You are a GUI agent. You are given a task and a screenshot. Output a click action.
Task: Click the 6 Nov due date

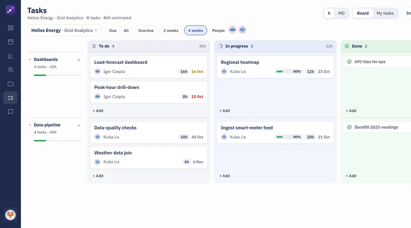pos(198,162)
